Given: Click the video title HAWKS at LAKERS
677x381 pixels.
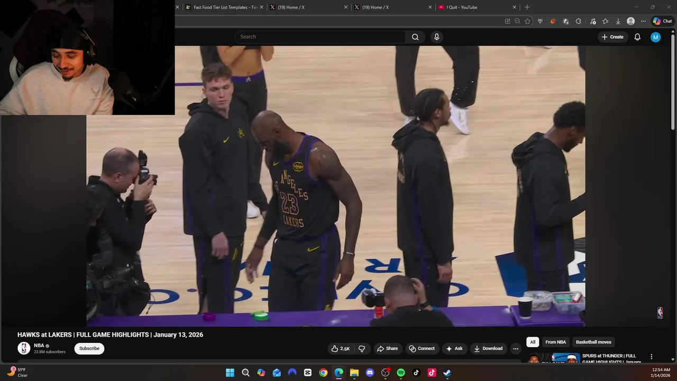Looking at the screenshot, I should pyautogui.click(x=110, y=334).
